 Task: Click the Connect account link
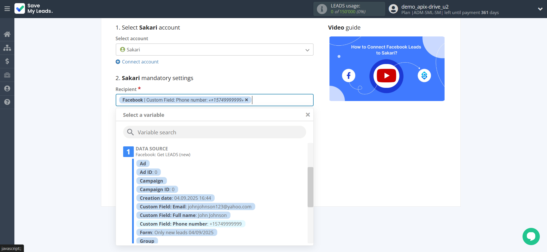click(x=140, y=62)
